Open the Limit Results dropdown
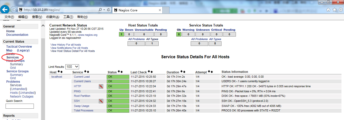 point(72,67)
